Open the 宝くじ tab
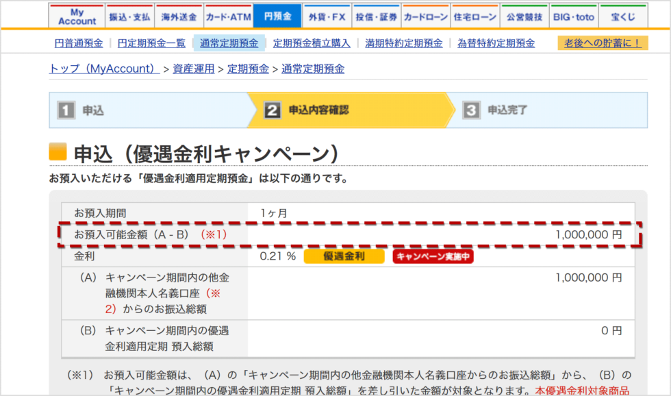 click(x=622, y=15)
